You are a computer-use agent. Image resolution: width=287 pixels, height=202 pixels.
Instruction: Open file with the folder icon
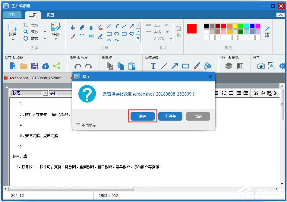(x=24, y=66)
